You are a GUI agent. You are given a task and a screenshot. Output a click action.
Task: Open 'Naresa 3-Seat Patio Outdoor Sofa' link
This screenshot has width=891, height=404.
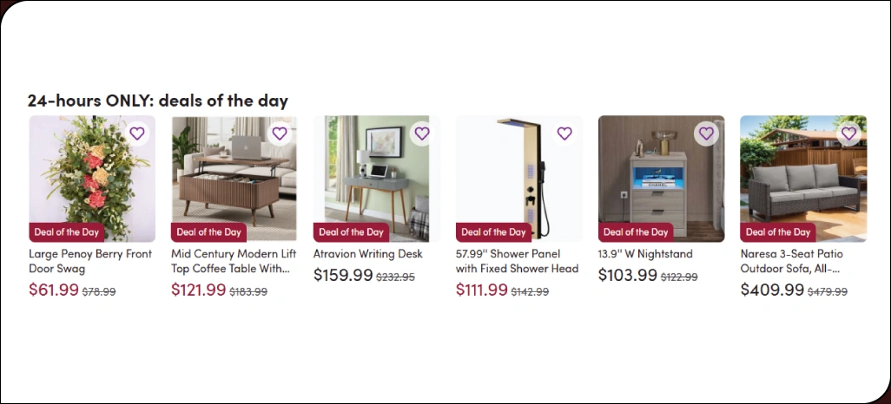pyautogui.click(x=791, y=261)
